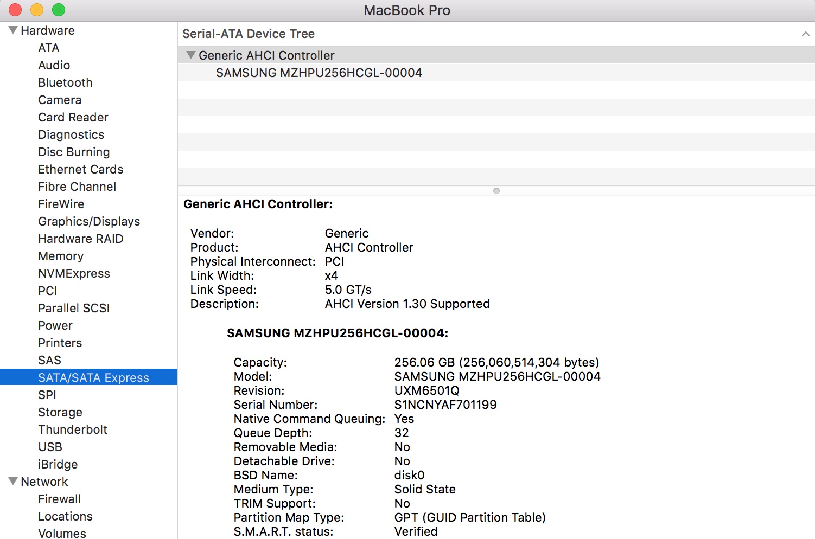
Task: Click the 'AHCI Version 1.30 Supported' description
Action: (407, 304)
